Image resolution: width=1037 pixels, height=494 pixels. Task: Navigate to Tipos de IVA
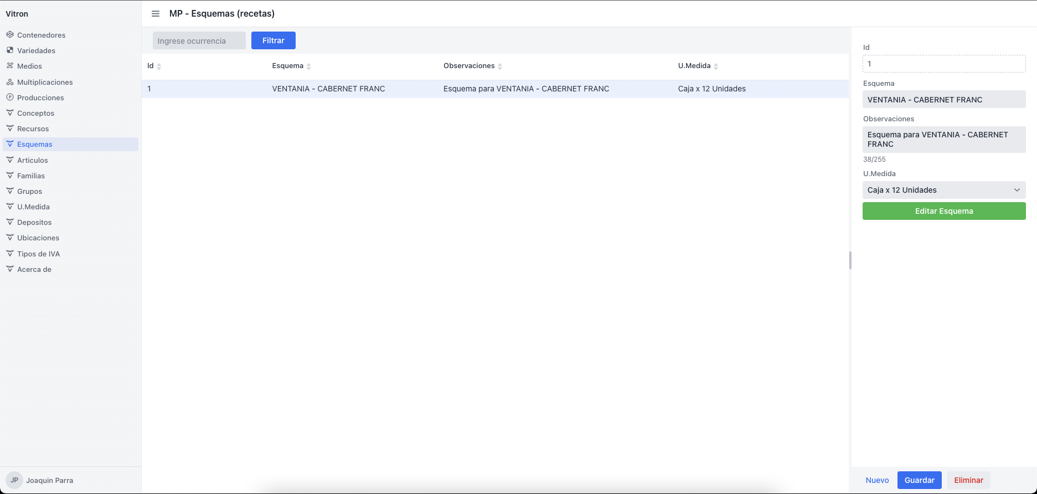38,254
